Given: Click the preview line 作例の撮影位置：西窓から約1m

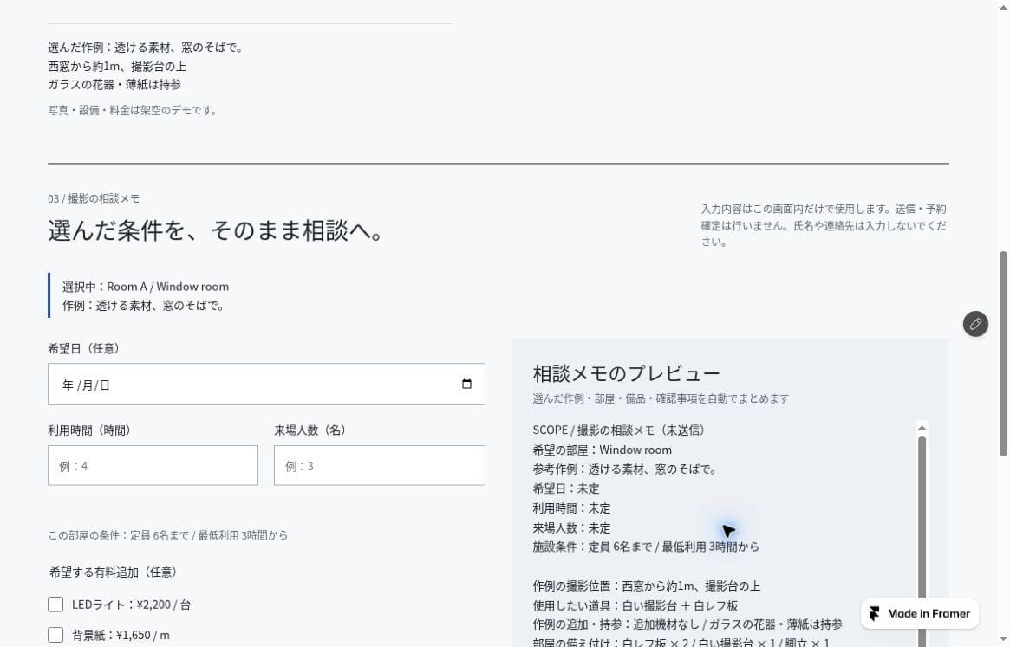Looking at the screenshot, I should coord(647,586).
